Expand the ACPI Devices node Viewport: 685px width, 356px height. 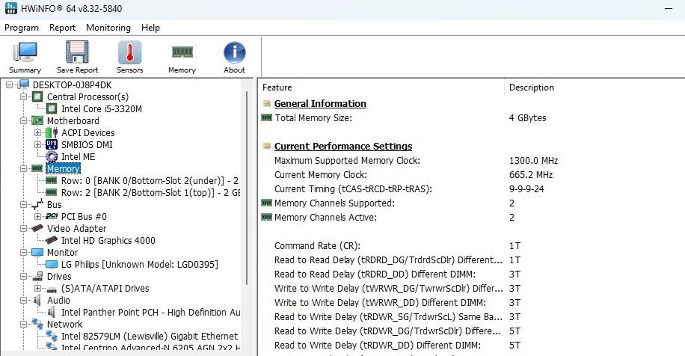(x=38, y=133)
